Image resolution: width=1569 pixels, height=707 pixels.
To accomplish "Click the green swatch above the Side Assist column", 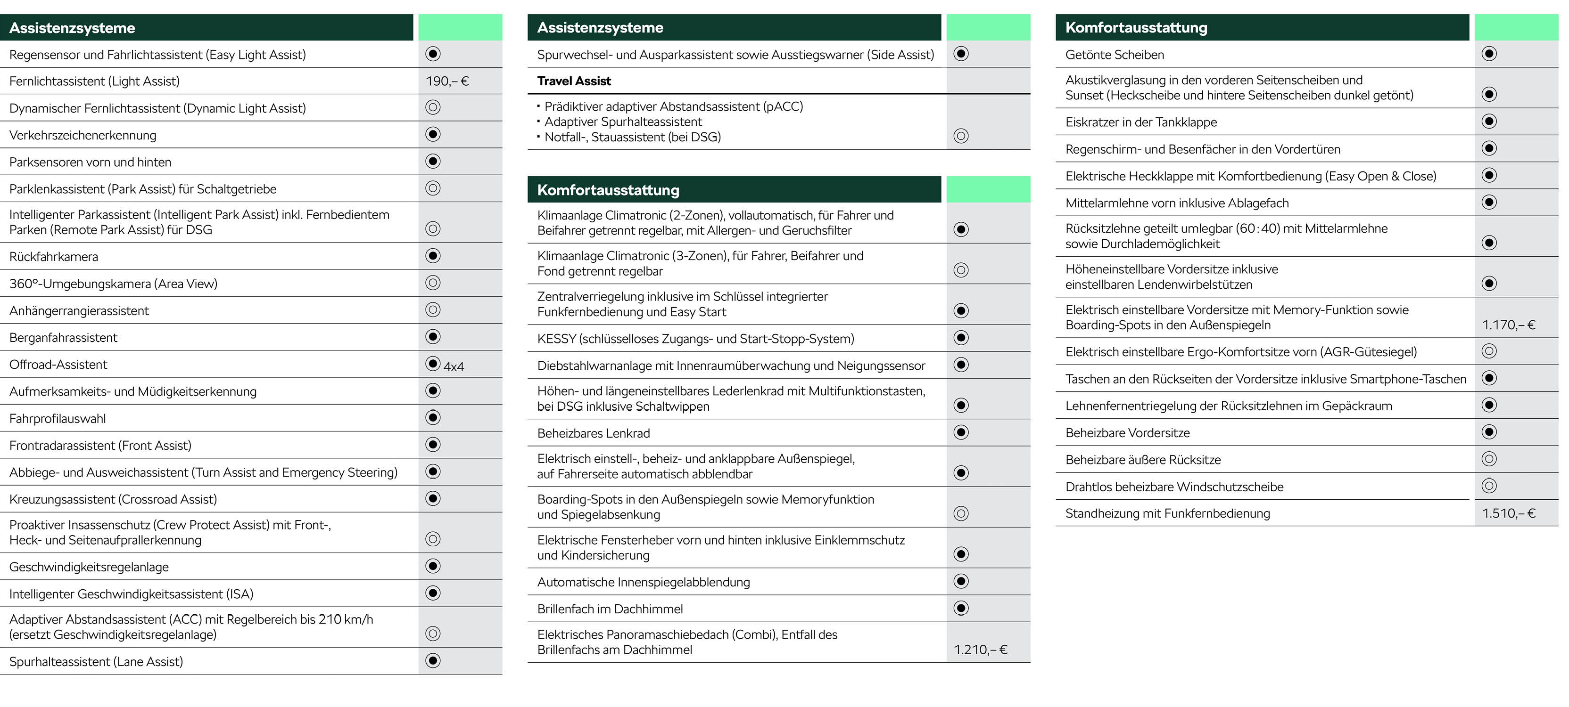I will click(988, 27).
